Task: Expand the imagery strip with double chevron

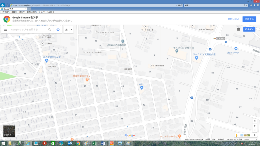Action: (255, 135)
